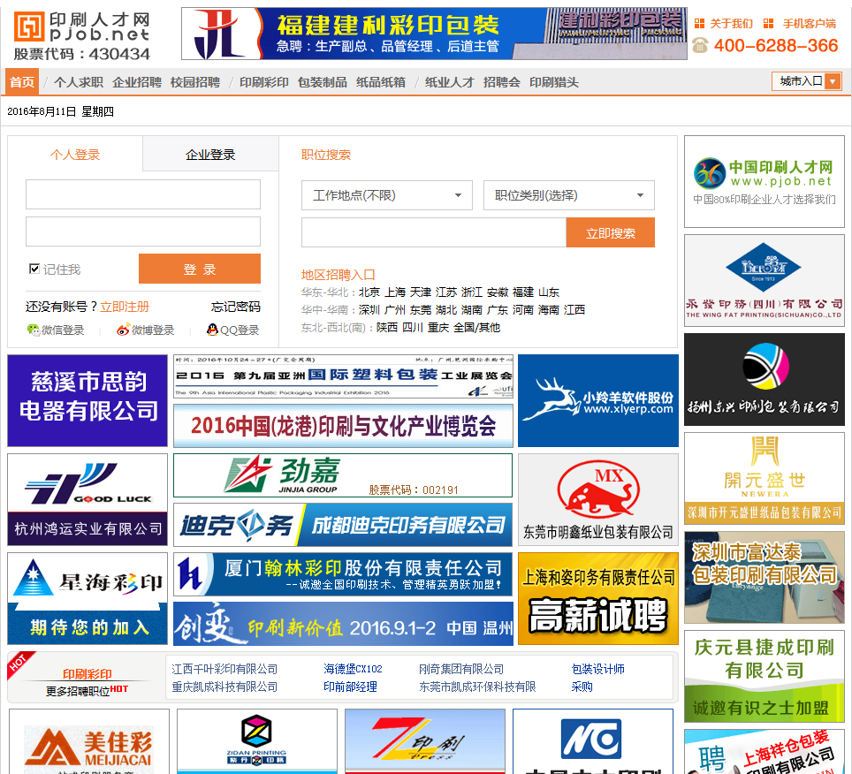Open 招聘会 navigation item
852x774 pixels.
[501, 82]
